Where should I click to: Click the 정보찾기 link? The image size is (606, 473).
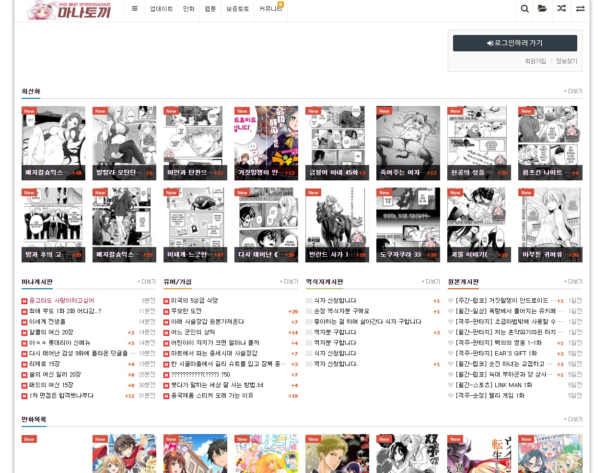[567, 61]
